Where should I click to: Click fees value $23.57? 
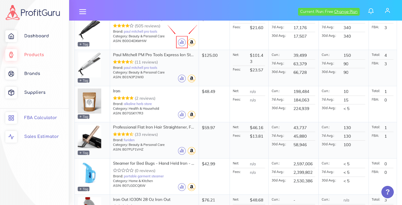click(257, 70)
